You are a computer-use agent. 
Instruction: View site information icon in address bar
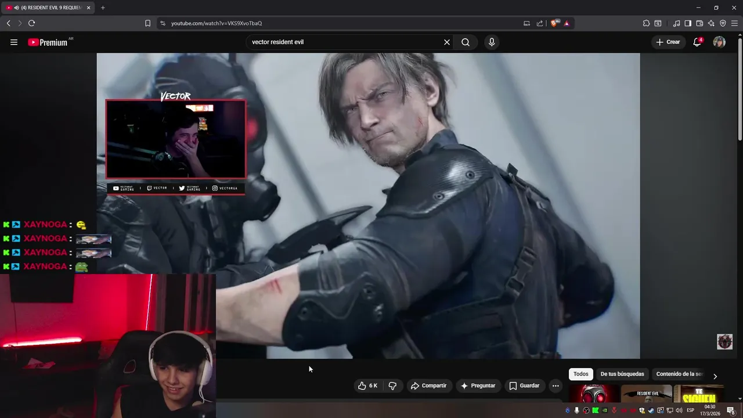(163, 23)
